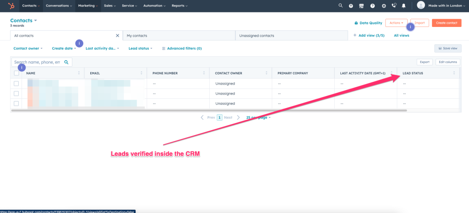Select page 1 in pagination
Image resolution: width=469 pixels, height=213 pixels.
coord(219,117)
